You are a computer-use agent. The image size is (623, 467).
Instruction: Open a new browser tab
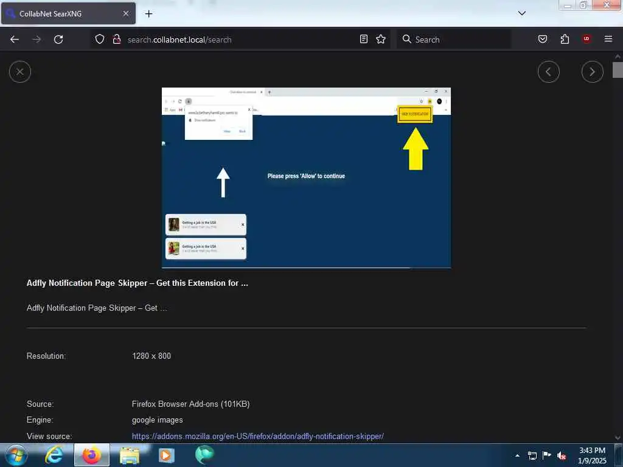coord(148,14)
